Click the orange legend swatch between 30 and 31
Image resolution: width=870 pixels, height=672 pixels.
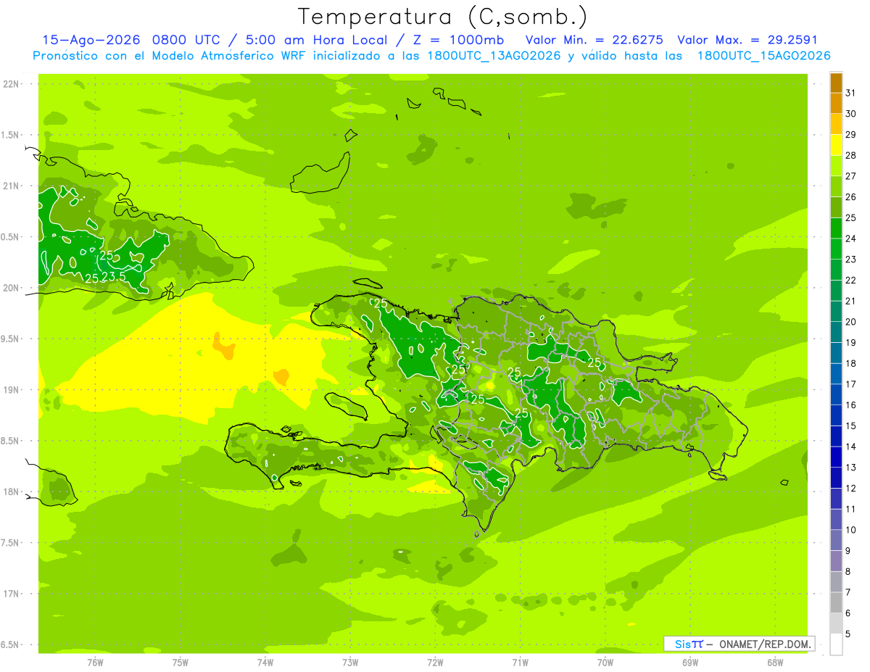pos(836,103)
